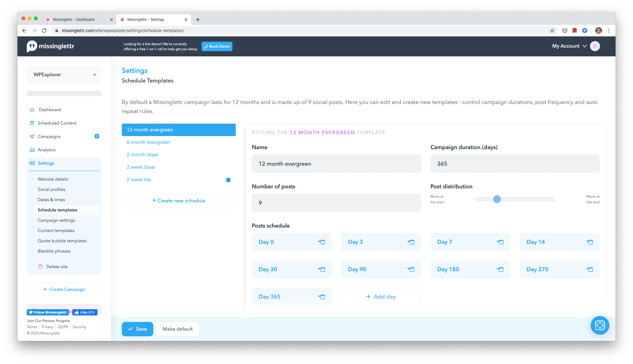
Task: Click Create Campaign button in sidebar
Action: [x=64, y=289]
